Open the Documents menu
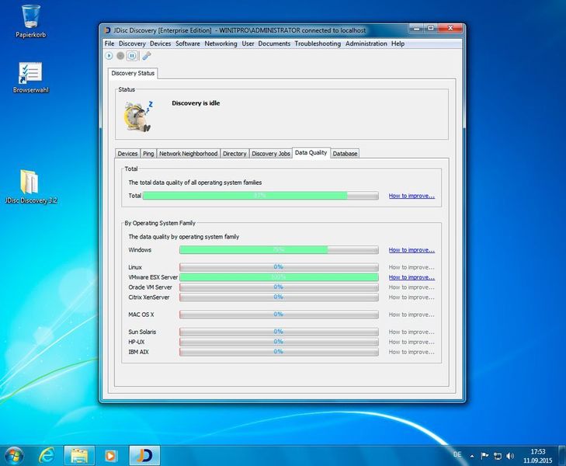 [x=274, y=43]
